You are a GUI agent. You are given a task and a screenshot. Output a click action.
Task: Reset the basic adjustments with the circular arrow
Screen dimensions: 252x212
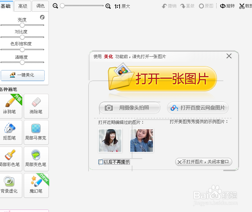click(x=42, y=17)
